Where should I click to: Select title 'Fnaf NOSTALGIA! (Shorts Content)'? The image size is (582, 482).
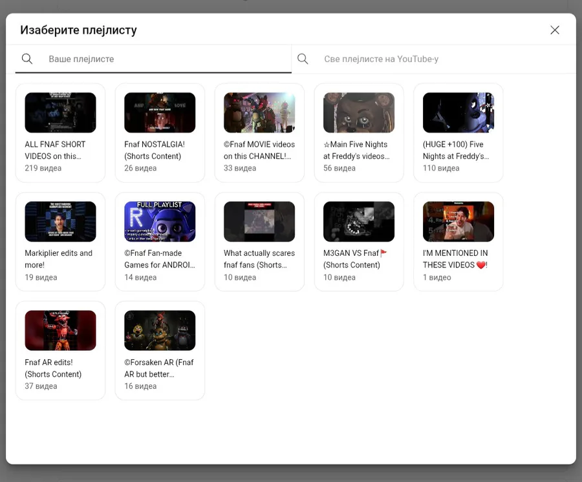click(x=155, y=150)
